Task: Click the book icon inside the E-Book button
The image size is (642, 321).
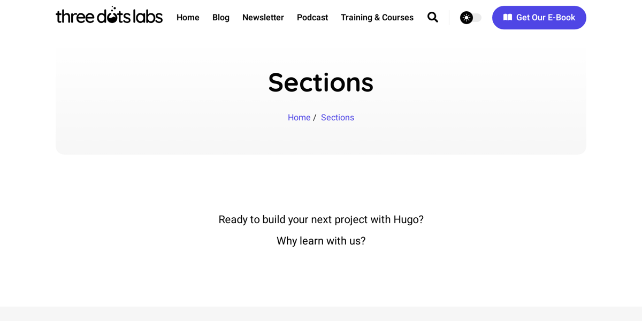Action: tap(507, 17)
